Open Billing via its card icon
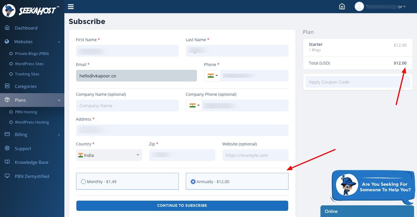 (x=7, y=134)
